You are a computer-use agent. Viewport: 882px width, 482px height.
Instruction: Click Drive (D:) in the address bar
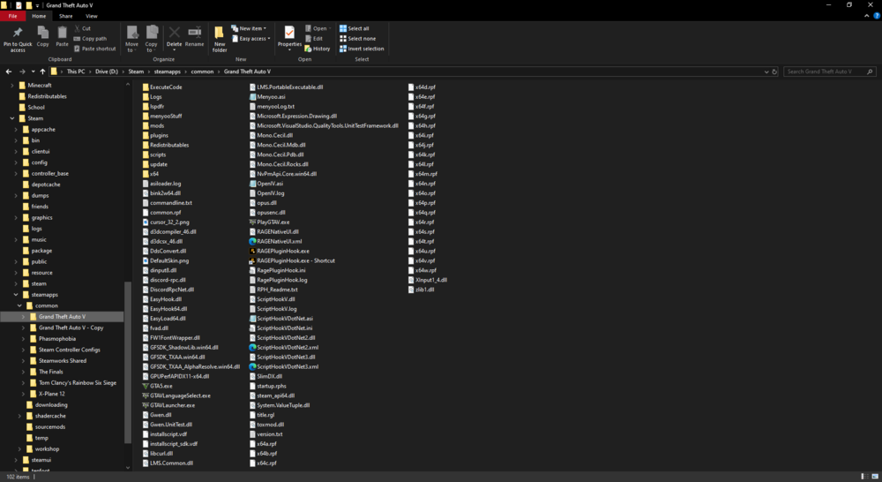107,72
